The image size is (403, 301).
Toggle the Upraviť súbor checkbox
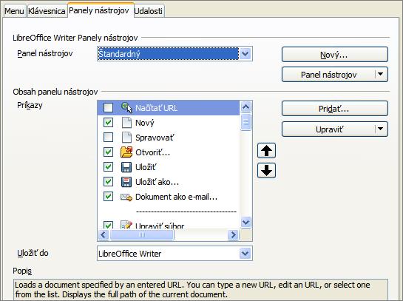tap(108, 225)
